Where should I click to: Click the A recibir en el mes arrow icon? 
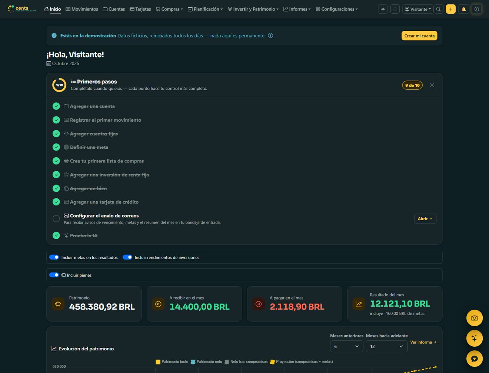[x=158, y=304]
